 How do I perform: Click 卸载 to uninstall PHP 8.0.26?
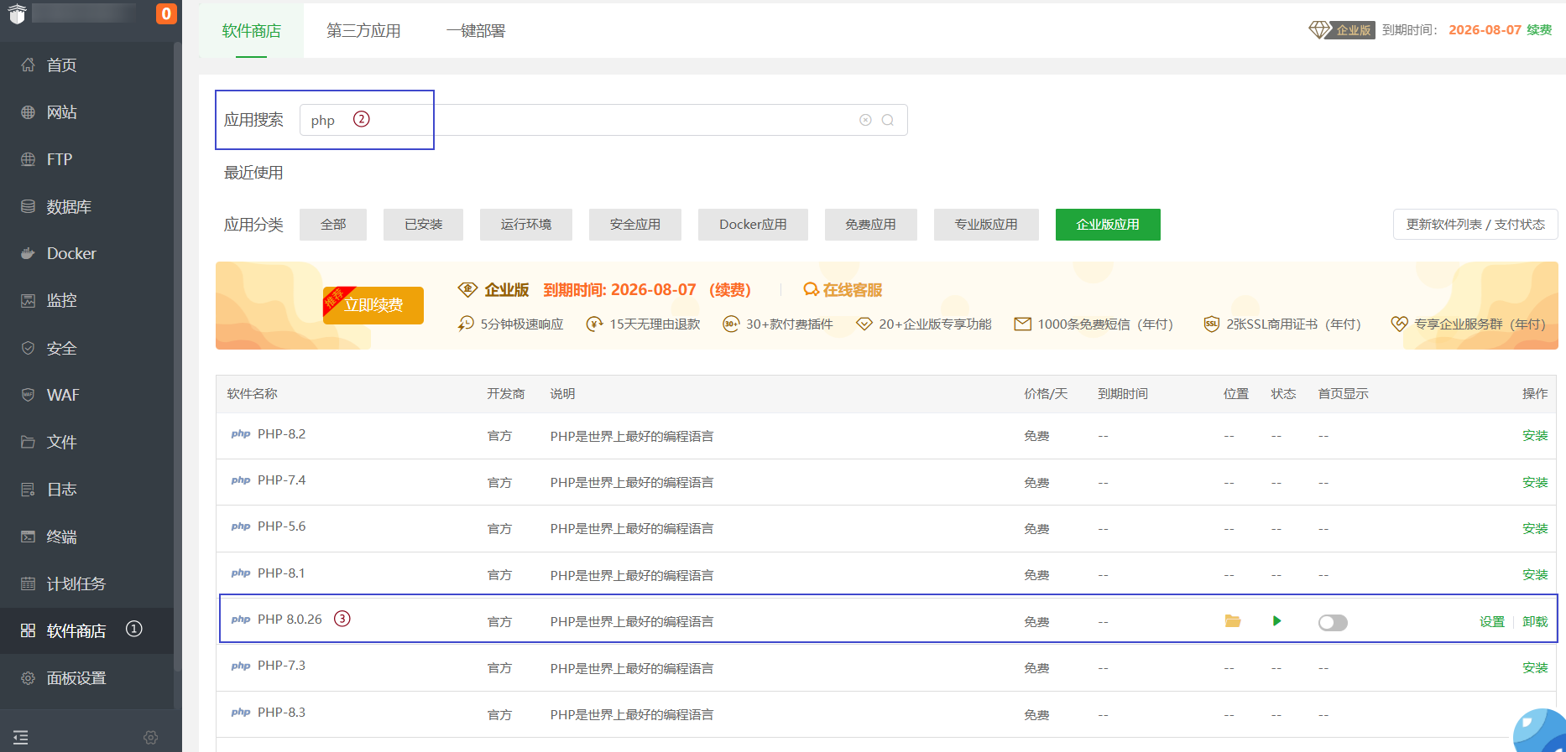tap(1534, 622)
